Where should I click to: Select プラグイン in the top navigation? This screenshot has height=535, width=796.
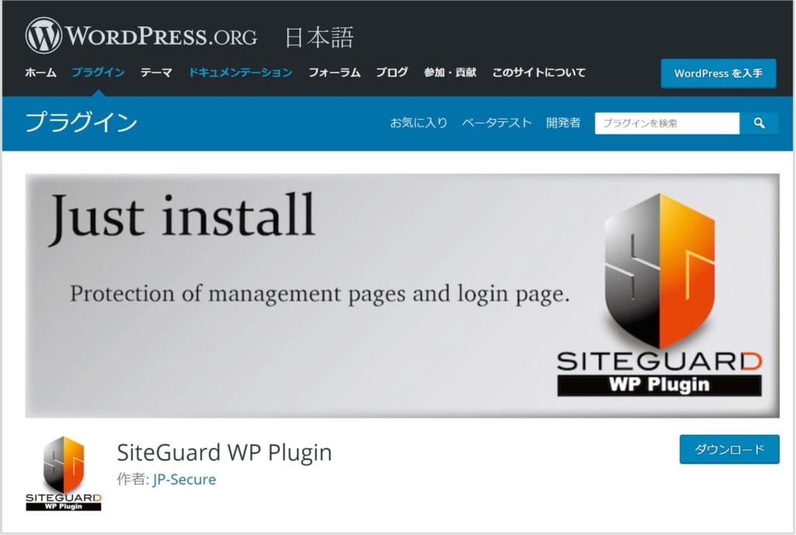pyautogui.click(x=98, y=72)
